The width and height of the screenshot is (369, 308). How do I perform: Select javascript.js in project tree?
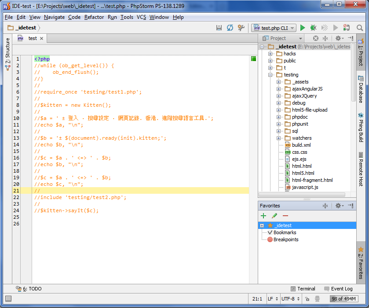pos(302,187)
